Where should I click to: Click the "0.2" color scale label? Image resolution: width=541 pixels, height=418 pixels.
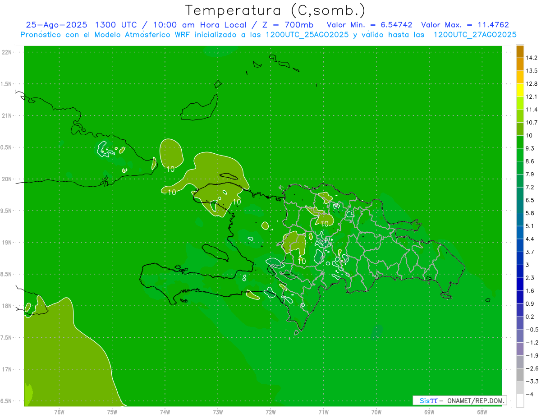(x=530, y=317)
